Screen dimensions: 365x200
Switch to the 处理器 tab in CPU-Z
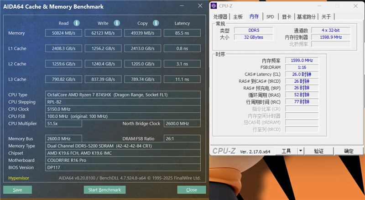coord(220,17)
